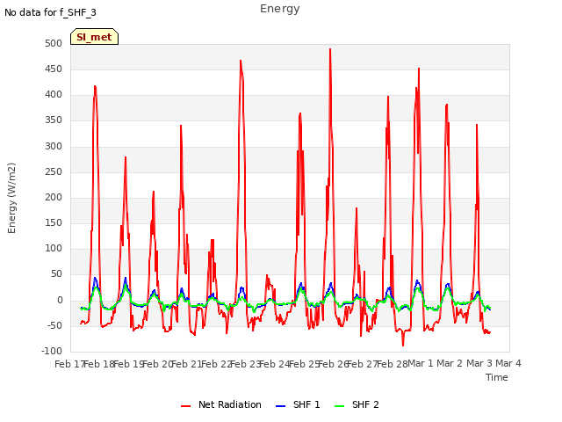This screenshot has height=422, width=562.
Task: Click the SHF 2 legend label
Action: (x=365, y=404)
